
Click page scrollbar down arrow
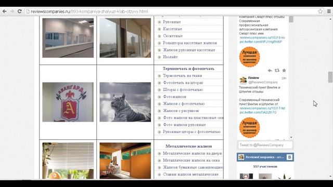click(330, 177)
